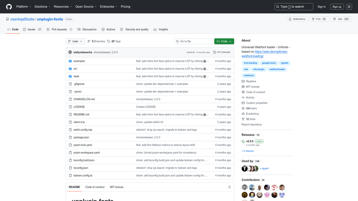The height and width of the screenshot is (201, 358).
Task: Open the CHANGELOG.md file
Action: 84,99
